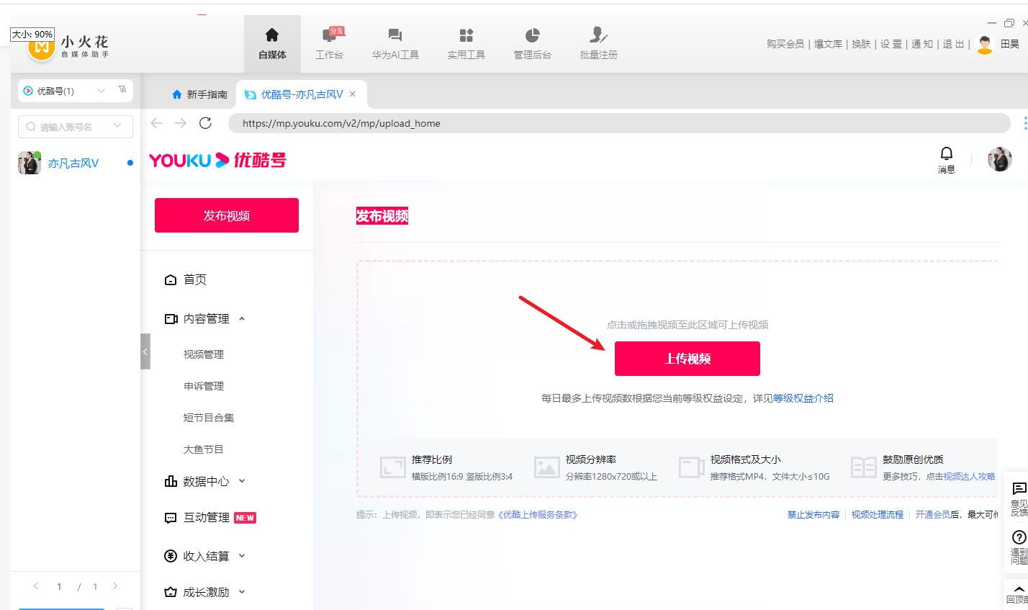1028x610 pixels.
Task: Click the 视频格式及大小 label
Action: [746, 459]
